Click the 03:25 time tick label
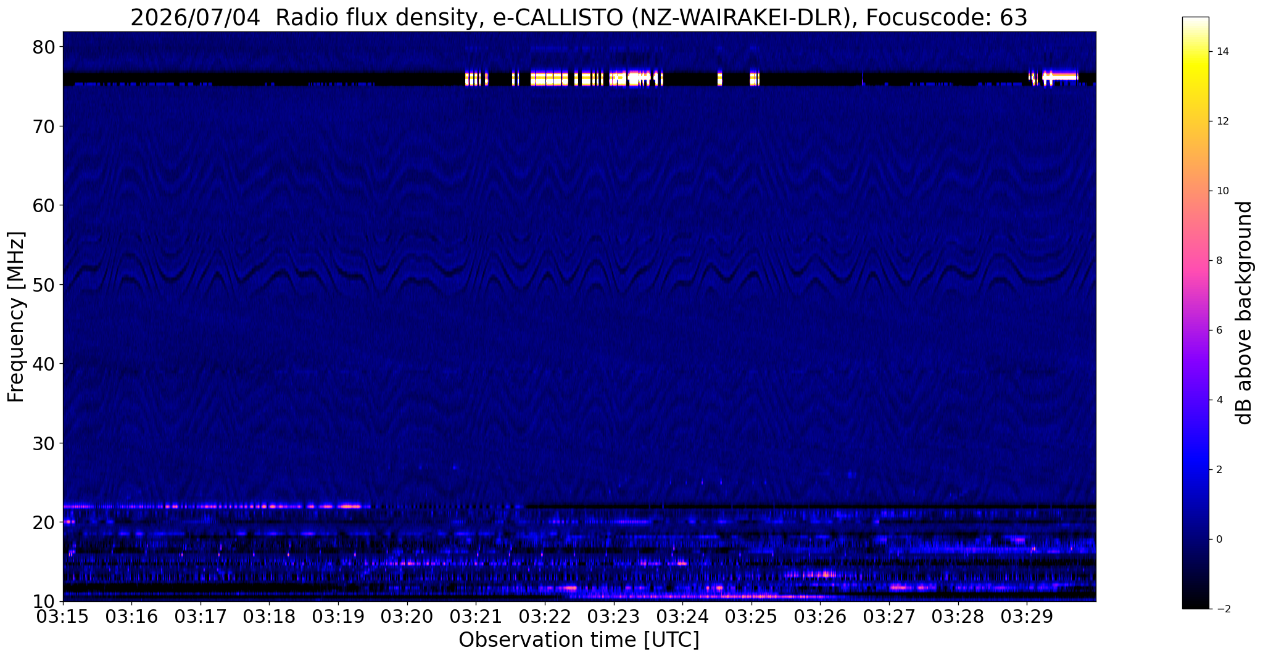This screenshot has height=658, width=1263. (752, 616)
